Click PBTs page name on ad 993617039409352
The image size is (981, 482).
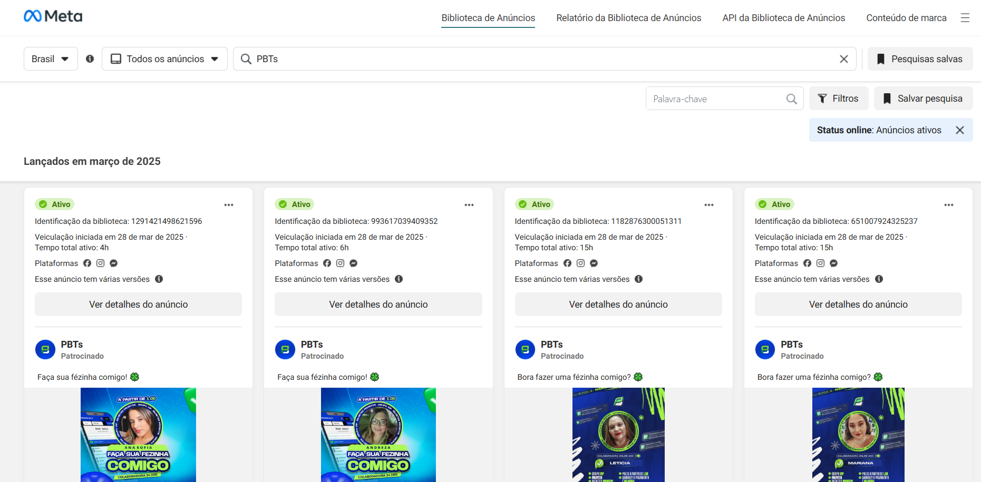[x=312, y=345]
